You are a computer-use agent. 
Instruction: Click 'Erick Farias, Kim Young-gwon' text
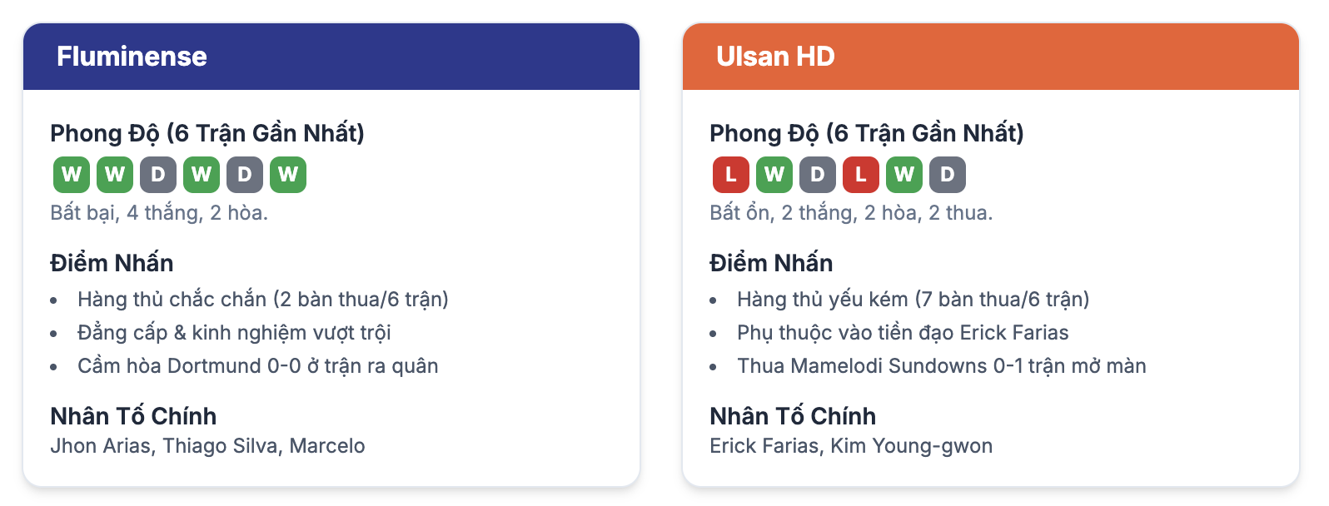pos(851,446)
